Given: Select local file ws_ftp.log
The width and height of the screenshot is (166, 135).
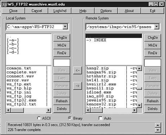Looking at the screenshot, I should coord(19,96).
